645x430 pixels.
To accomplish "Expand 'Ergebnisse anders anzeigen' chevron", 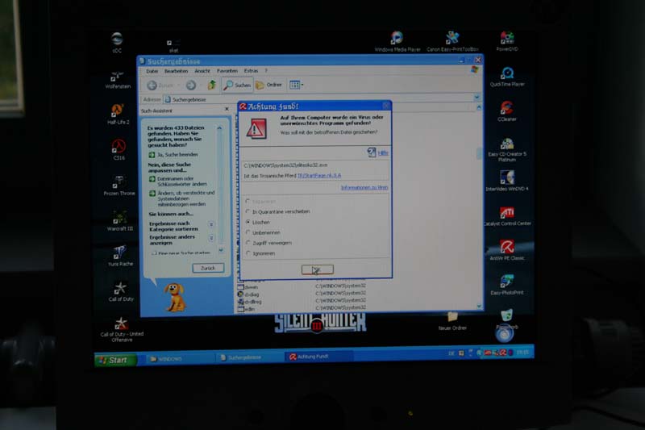I will 211,238.
